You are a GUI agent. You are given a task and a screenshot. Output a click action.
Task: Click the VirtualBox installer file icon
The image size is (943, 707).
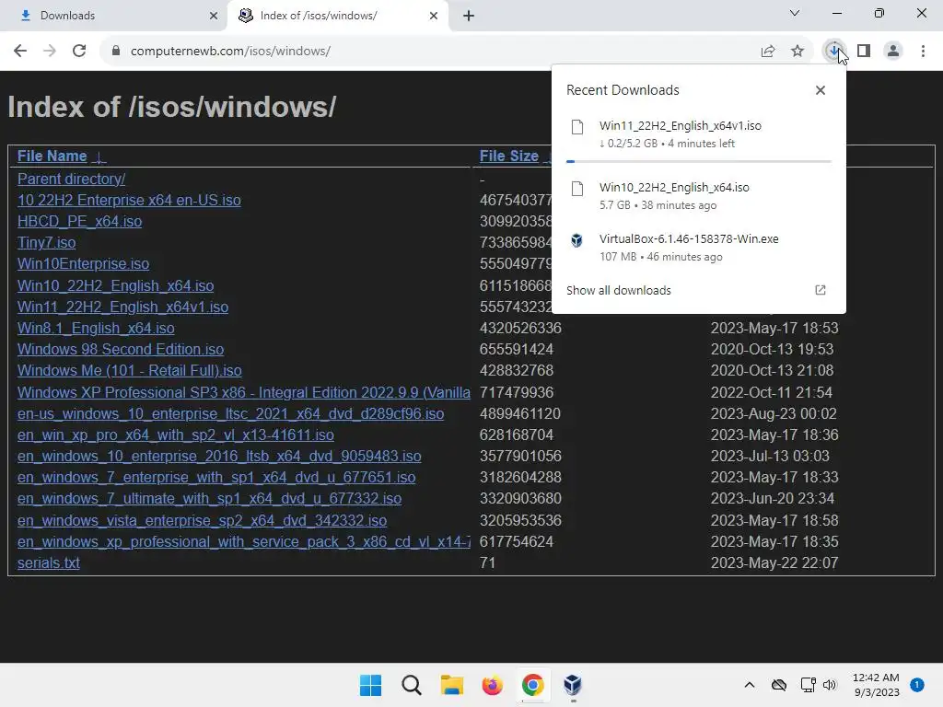tap(576, 240)
